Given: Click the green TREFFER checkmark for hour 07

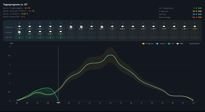Looking at the screenshot, I should pyautogui.click(x=40, y=38).
